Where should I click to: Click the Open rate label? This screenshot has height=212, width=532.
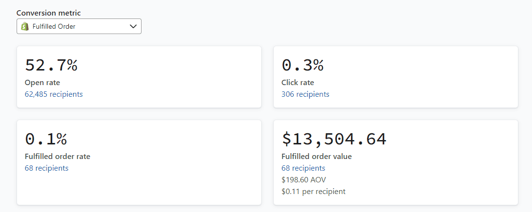(x=42, y=83)
